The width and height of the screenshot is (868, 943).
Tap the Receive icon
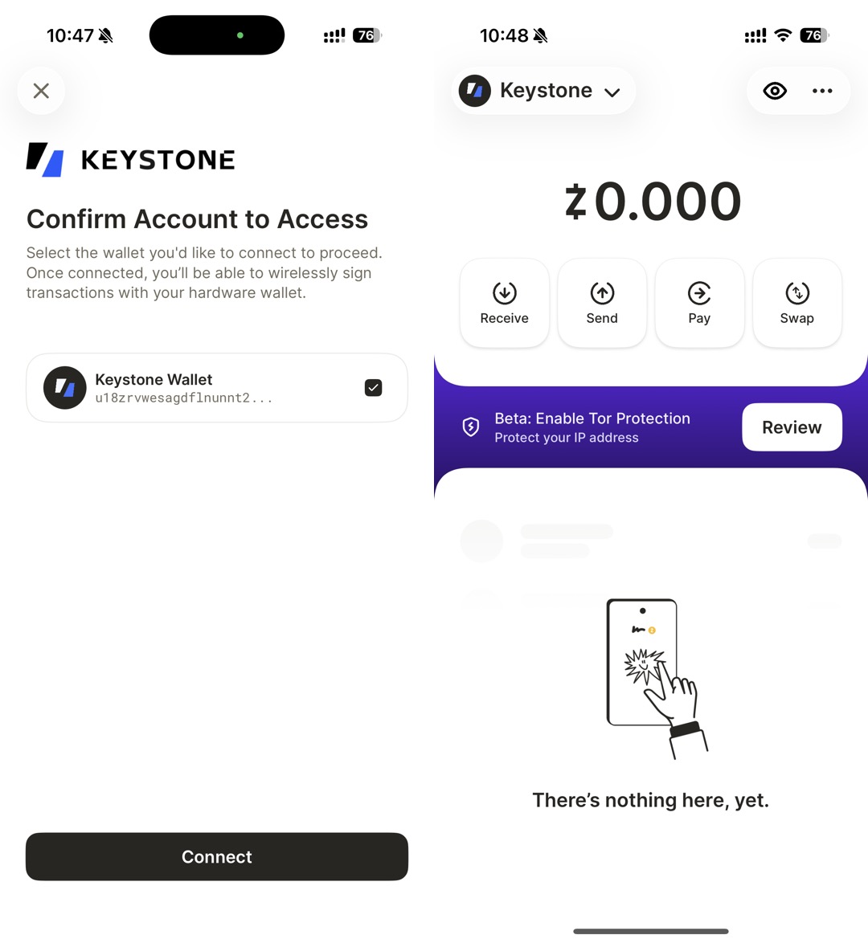click(505, 293)
